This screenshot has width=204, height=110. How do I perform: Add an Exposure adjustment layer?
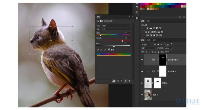coord(157,28)
